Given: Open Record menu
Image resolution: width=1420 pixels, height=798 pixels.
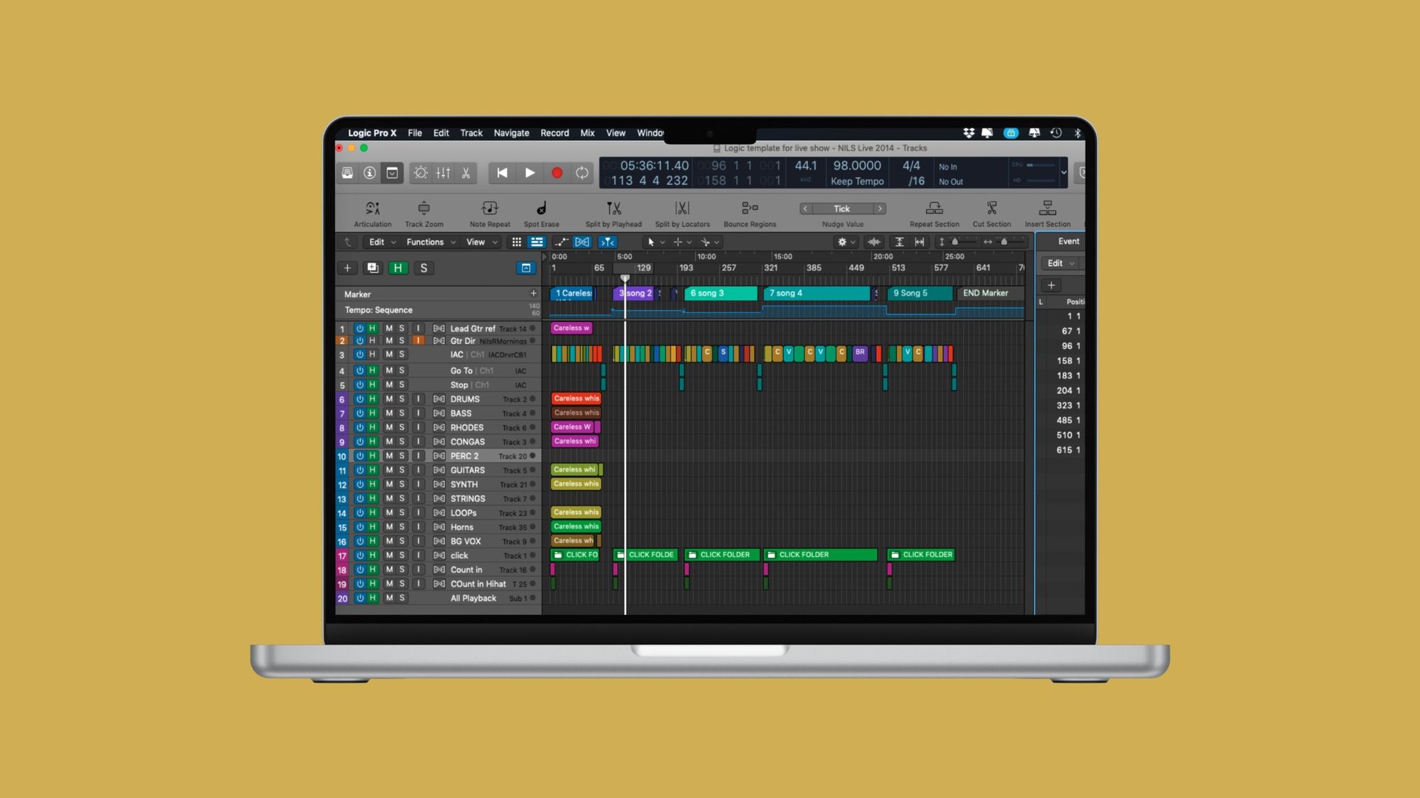Looking at the screenshot, I should click(x=555, y=133).
